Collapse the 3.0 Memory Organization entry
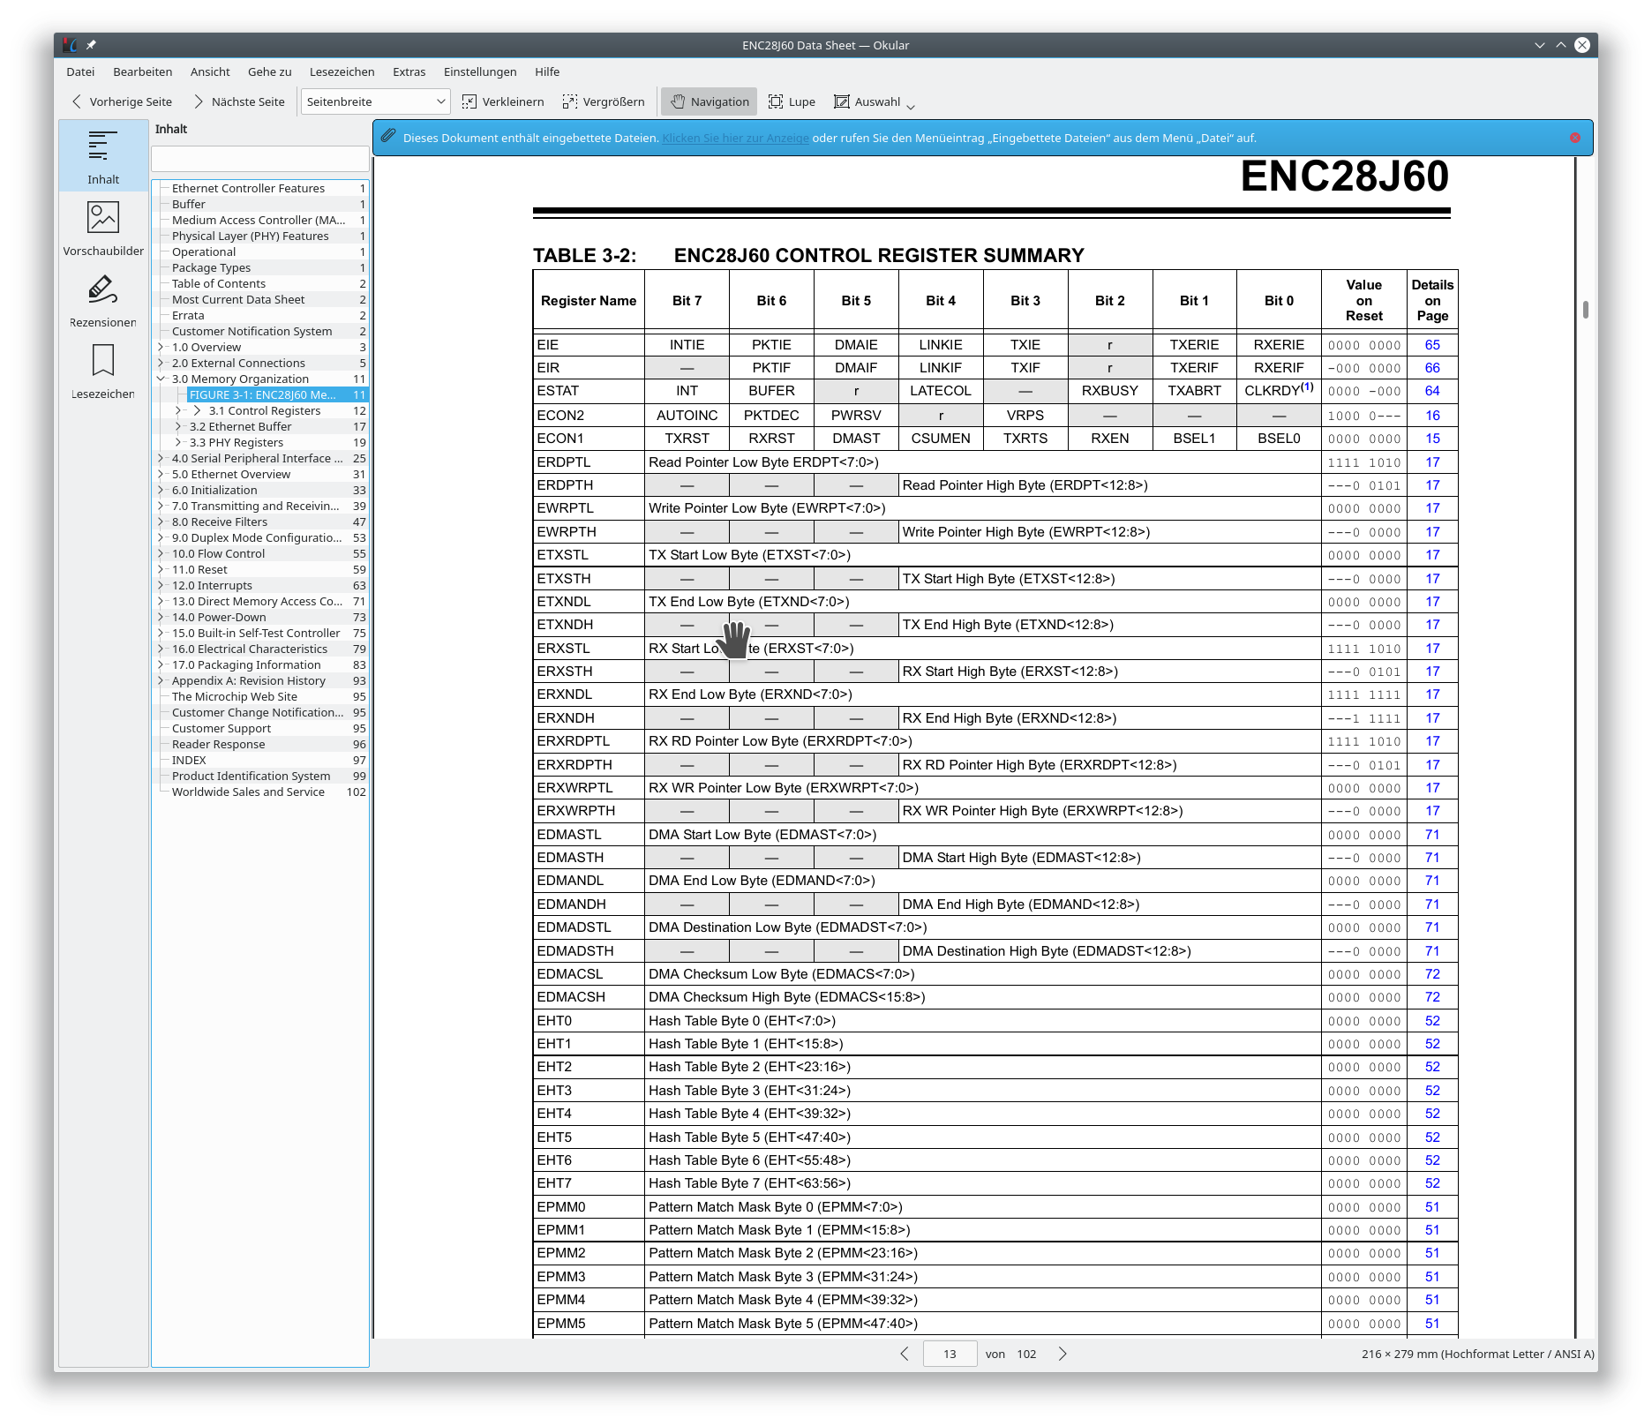This screenshot has height=1426, width=1652. pos(161,379)
